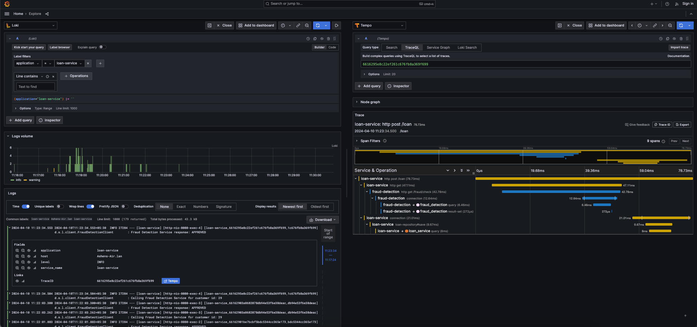The height and width of the screenshot is (327, 697).
Task: Enable the Prettify JSON toggle
Action: [x=125, y=206]
